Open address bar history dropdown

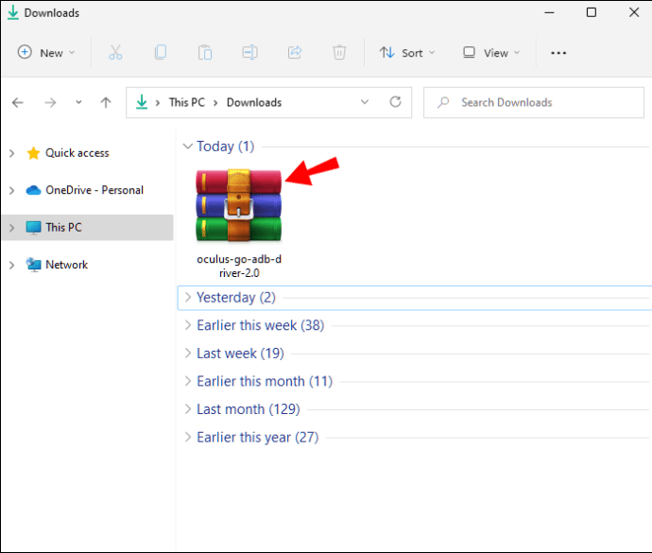(x=365, y=102)
